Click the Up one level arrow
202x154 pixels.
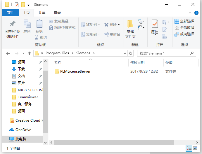click(x=30, y=53)
